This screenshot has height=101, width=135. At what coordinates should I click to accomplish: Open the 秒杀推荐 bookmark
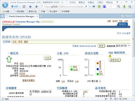[64, 11]
